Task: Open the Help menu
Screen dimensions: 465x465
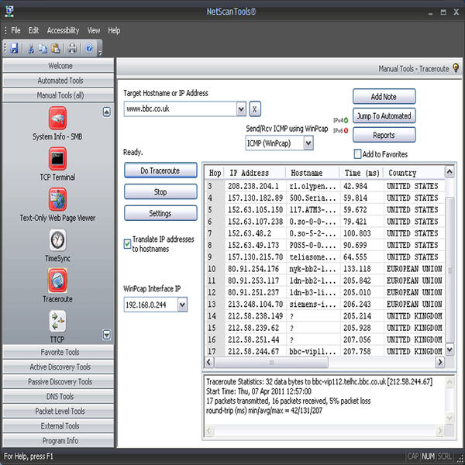Action: 114,30
